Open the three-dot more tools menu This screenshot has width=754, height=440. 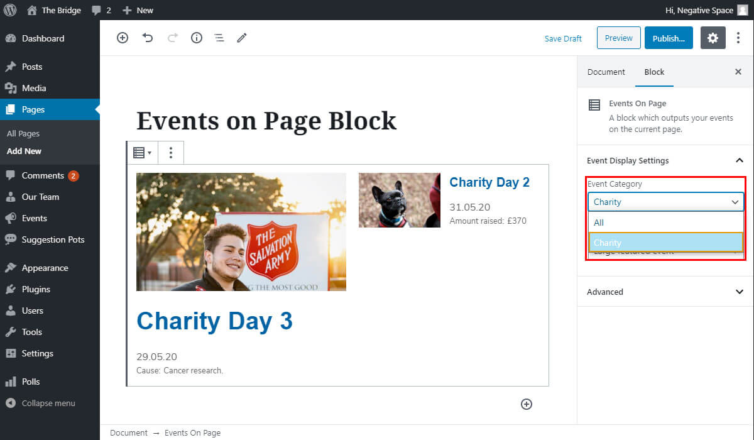click(738, 38)
